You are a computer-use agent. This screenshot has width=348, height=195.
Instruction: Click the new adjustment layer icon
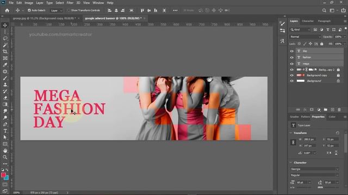pos(319,109)
